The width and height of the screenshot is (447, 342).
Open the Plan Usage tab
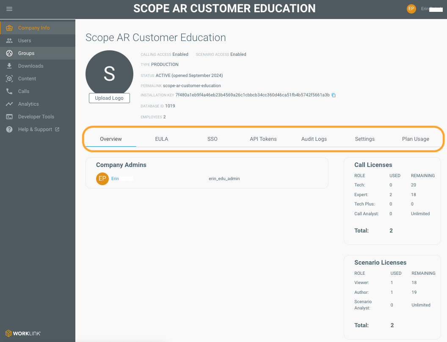pos(415,139)
